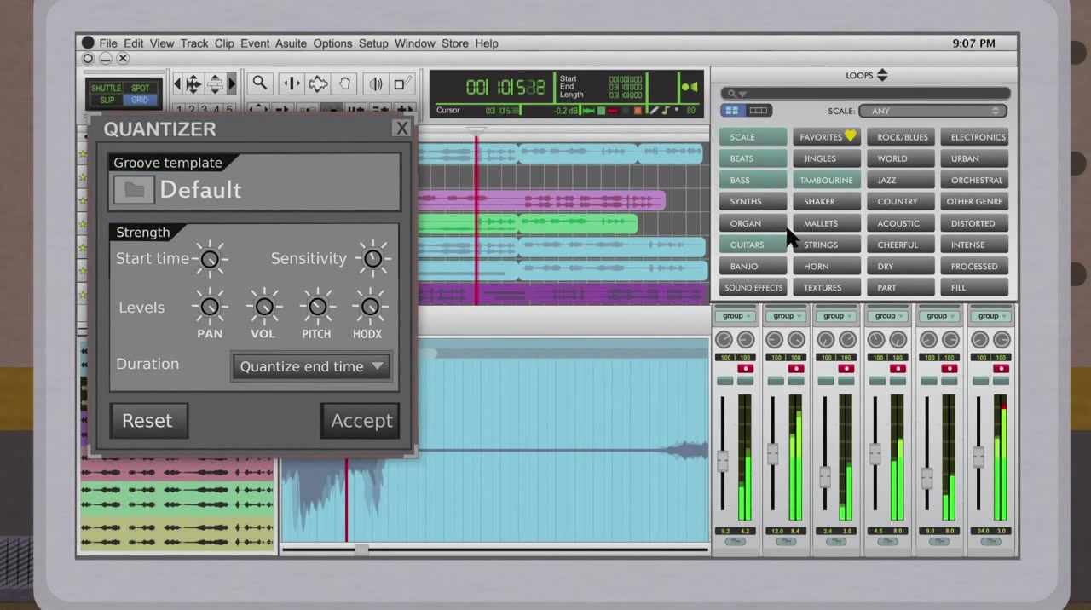The height and width of the screenshot is (610, 1091).
Task: Select the Pencil tool in toolbar
Action: [402, 83]
